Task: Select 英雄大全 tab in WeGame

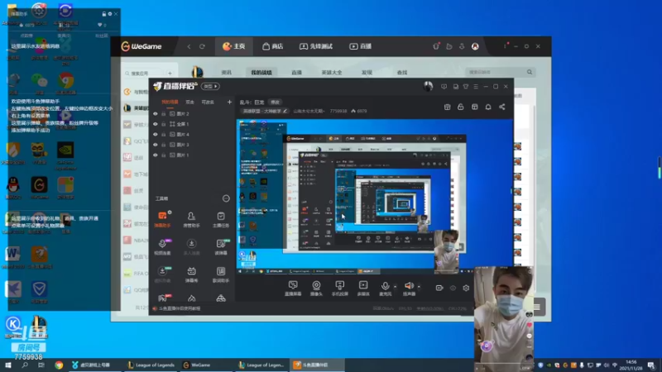Action: (332, 73)
